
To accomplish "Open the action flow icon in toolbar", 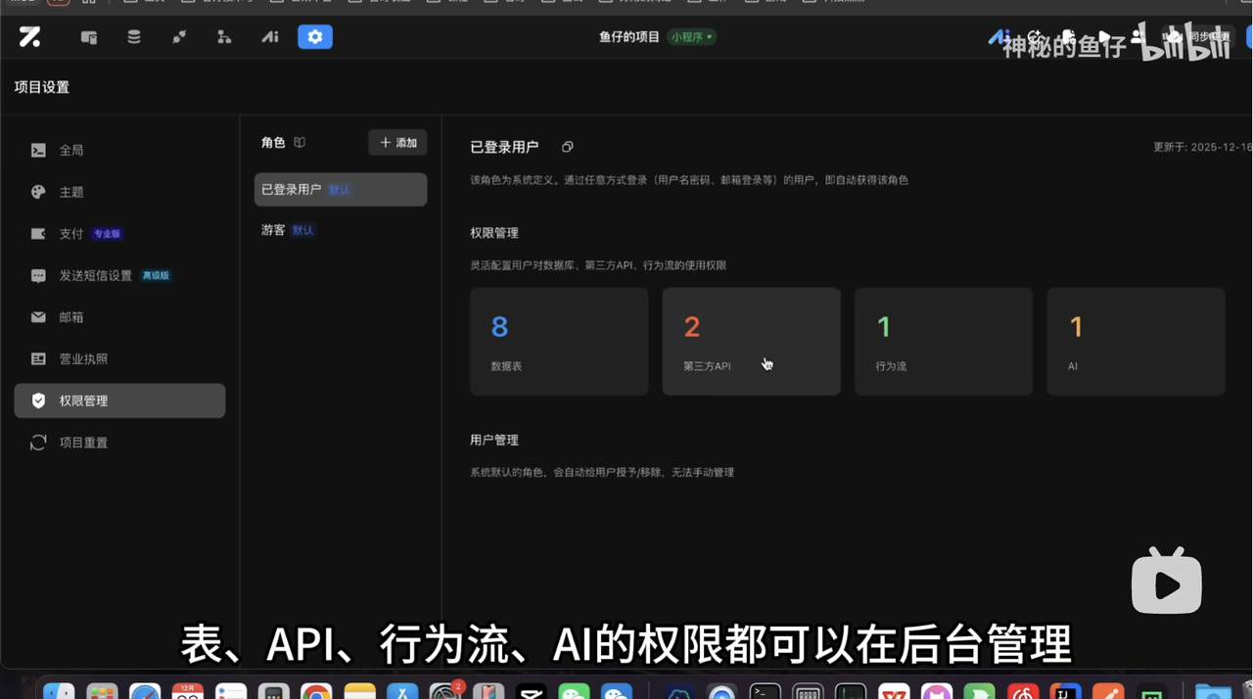I will (179, 37).
